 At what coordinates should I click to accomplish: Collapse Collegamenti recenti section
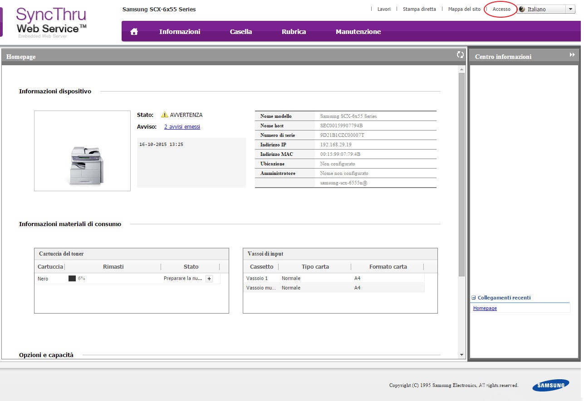pos(474,298)
